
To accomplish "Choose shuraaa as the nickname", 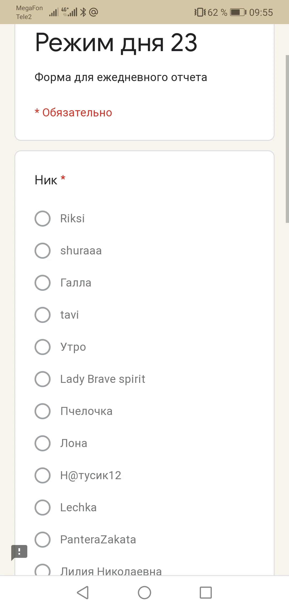I will (43, 251).
